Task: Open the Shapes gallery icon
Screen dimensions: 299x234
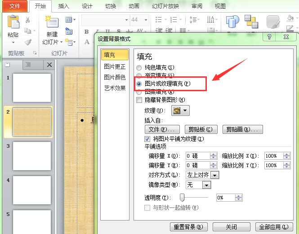Action: (232, 22)
